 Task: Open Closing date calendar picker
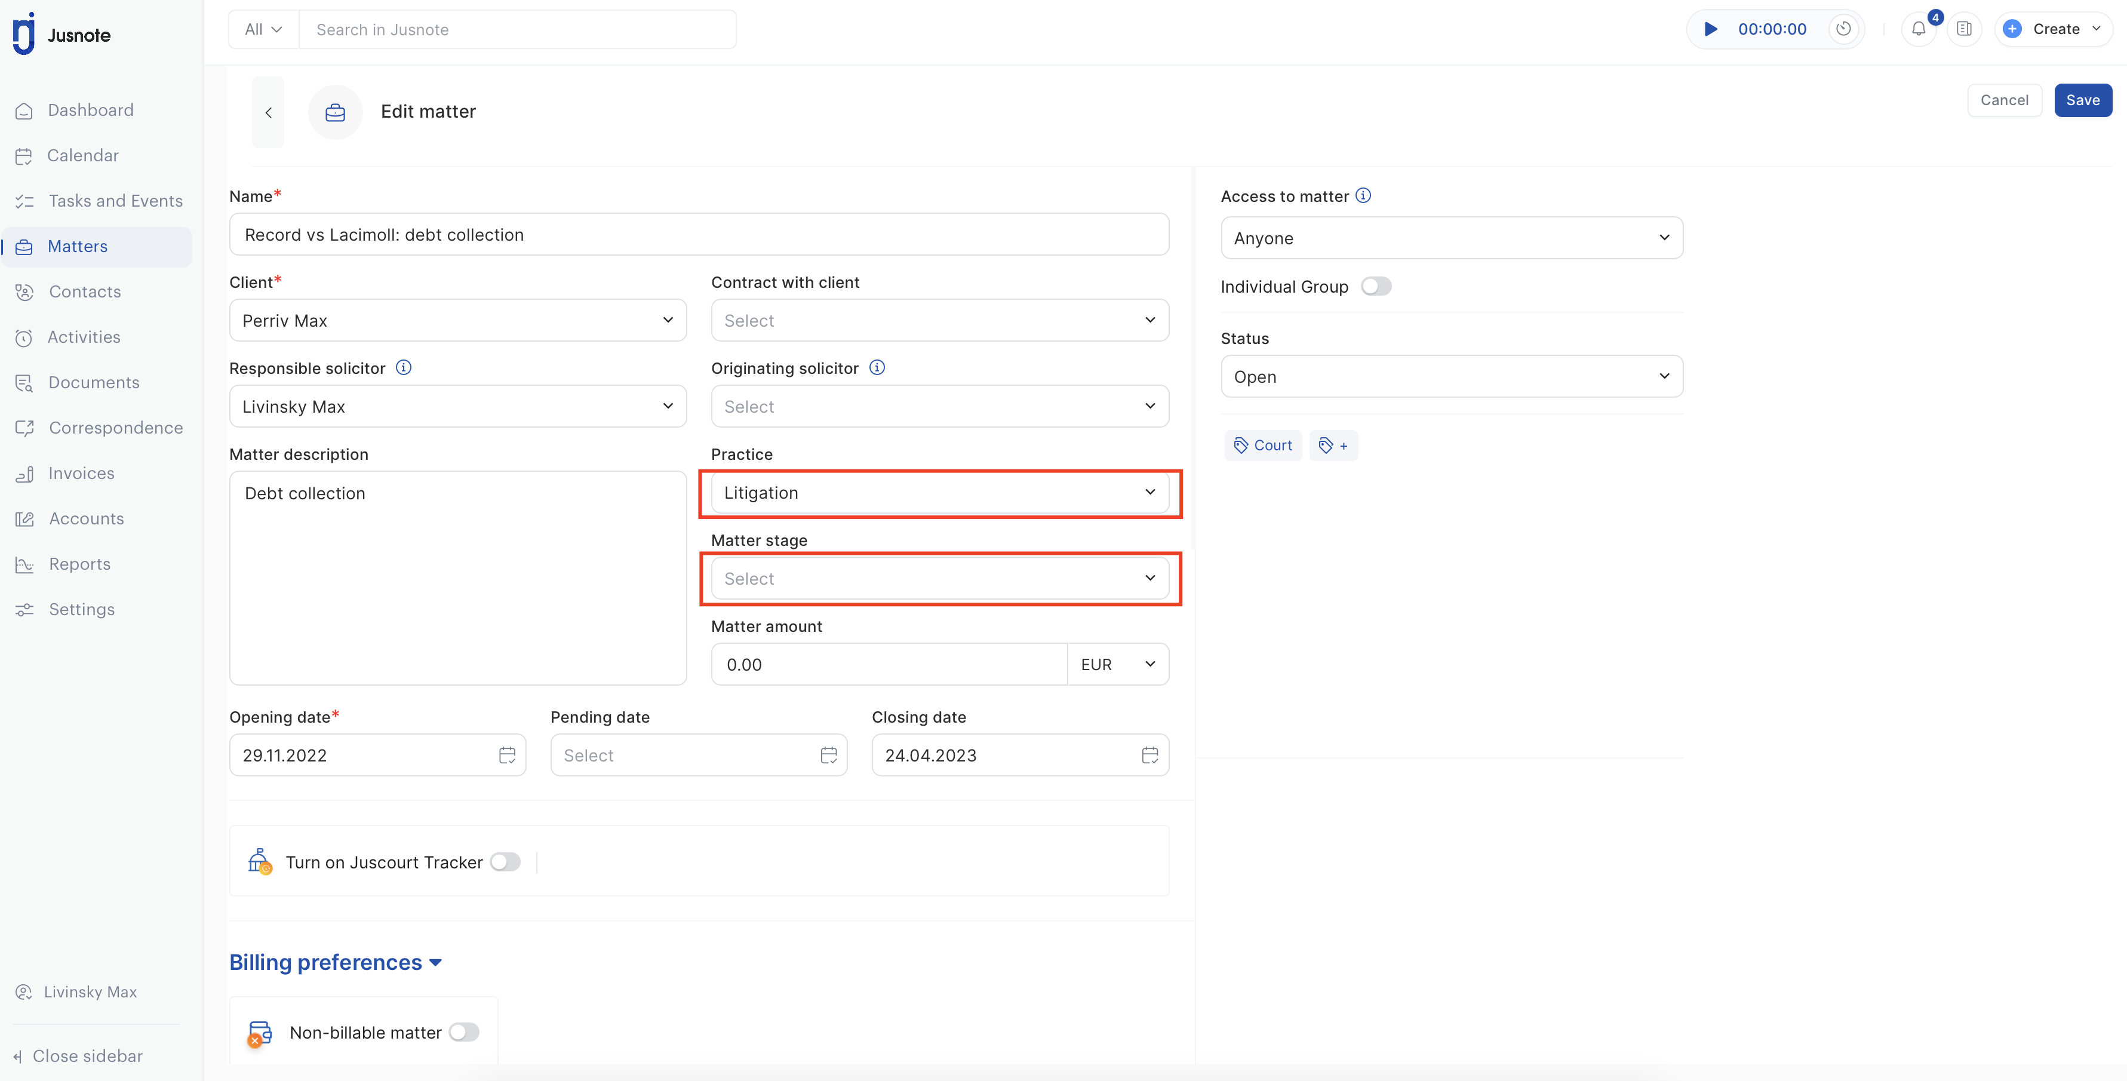(x=1150, y=755)
